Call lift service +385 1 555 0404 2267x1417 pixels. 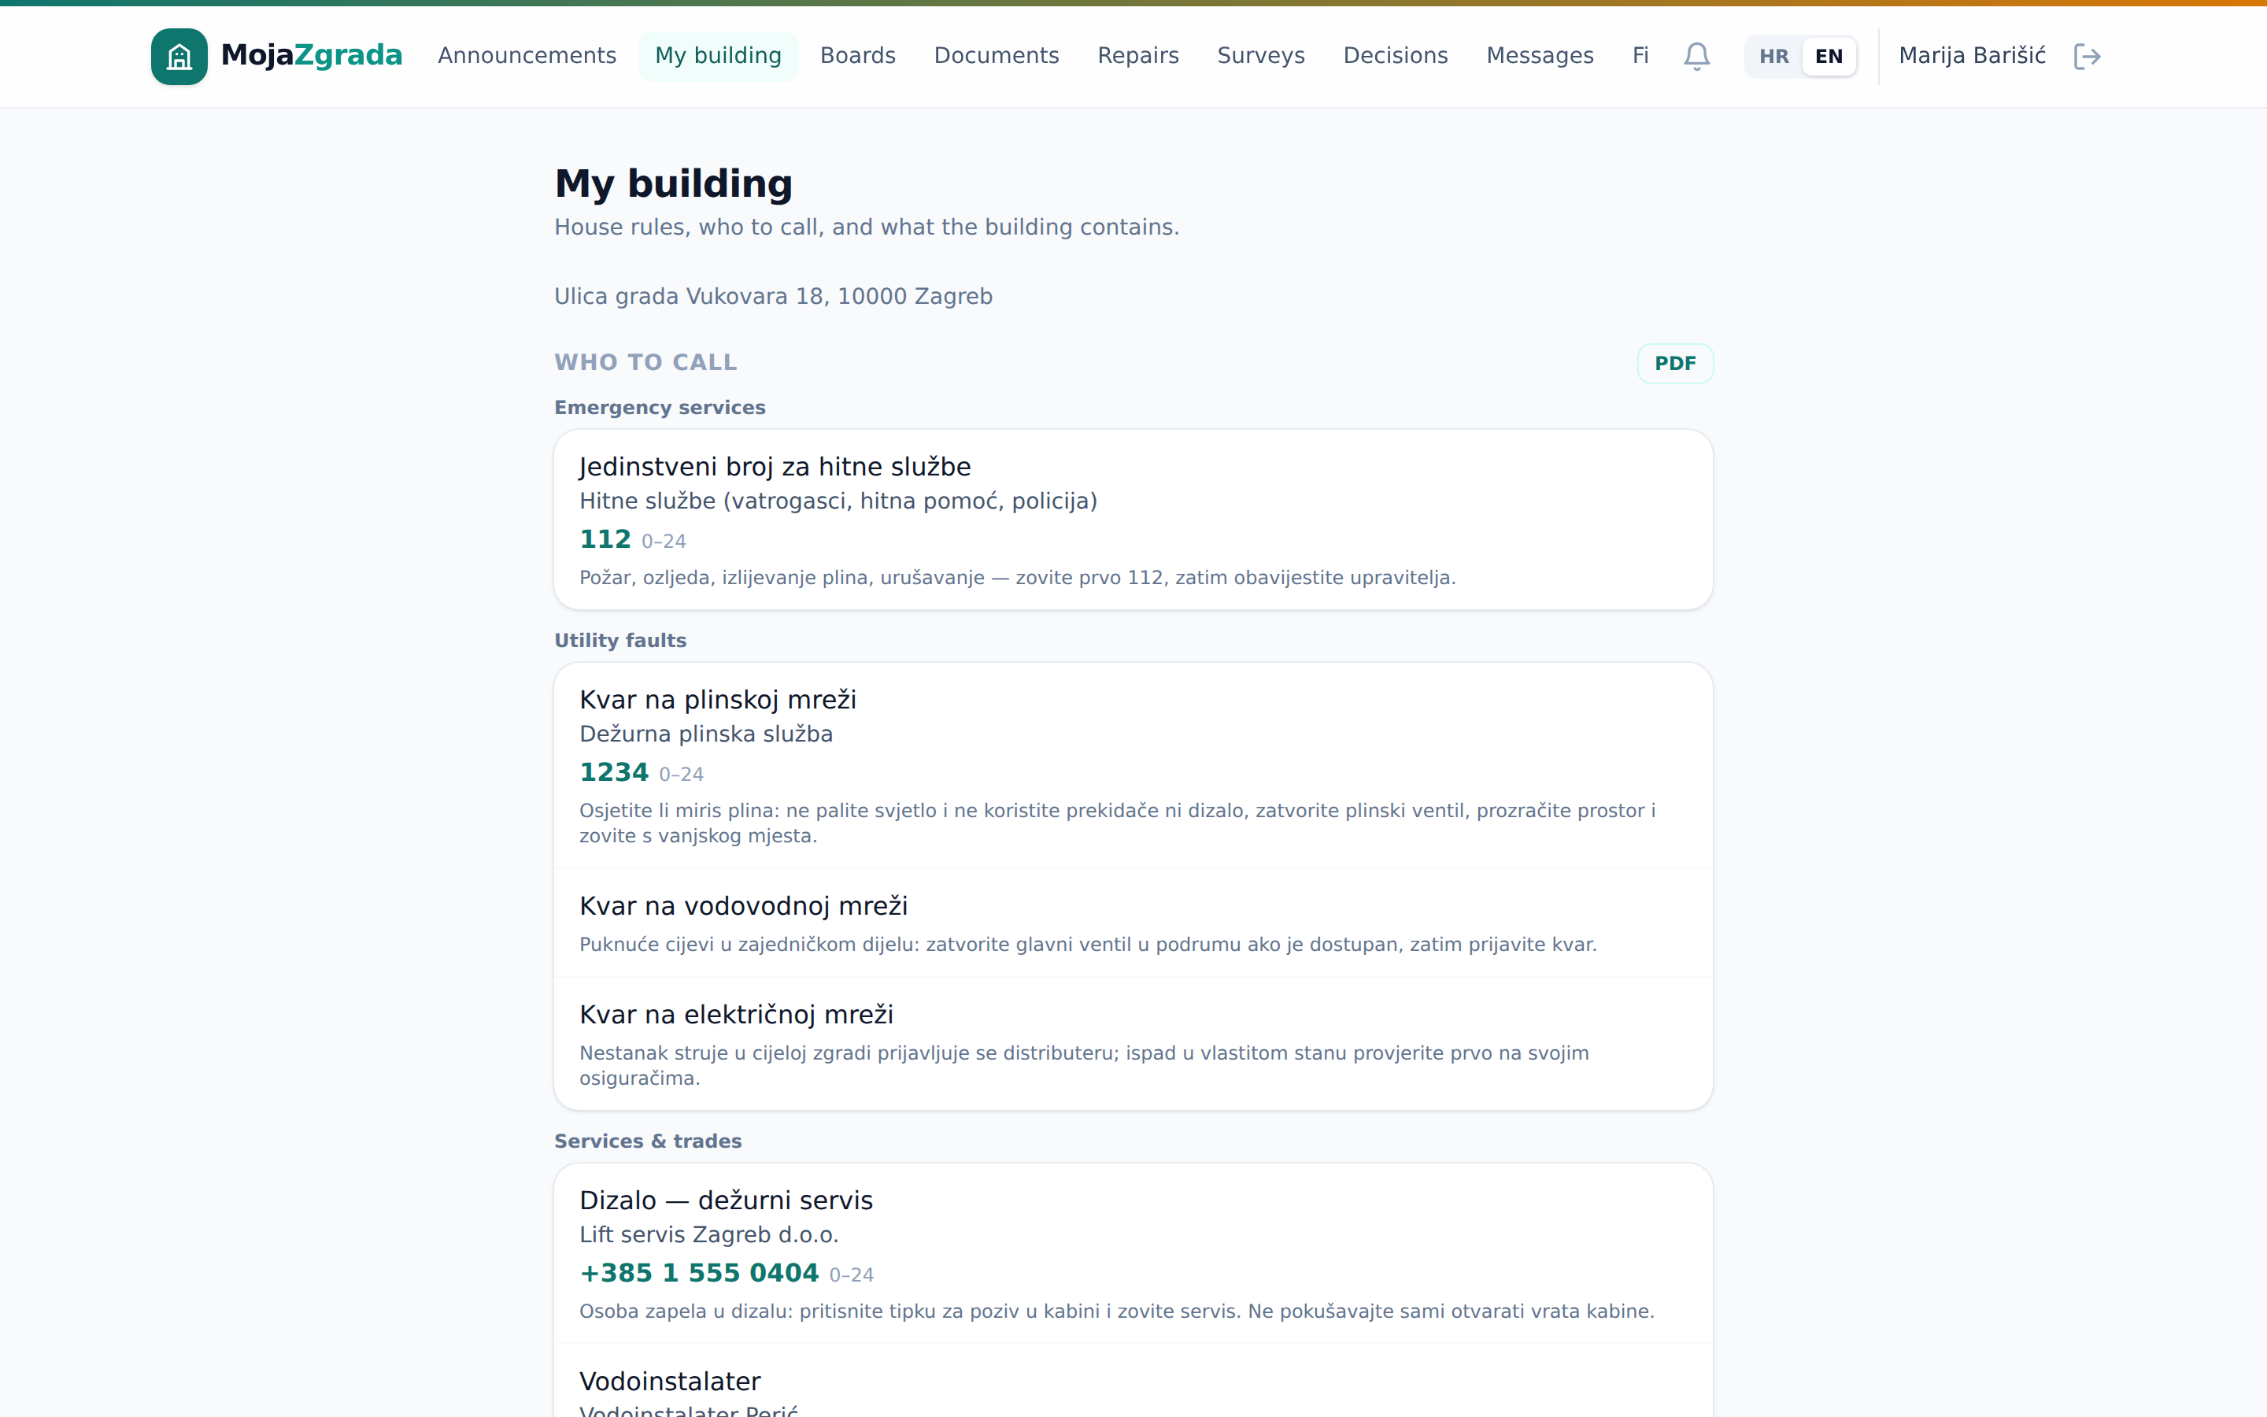point(699,1273)
